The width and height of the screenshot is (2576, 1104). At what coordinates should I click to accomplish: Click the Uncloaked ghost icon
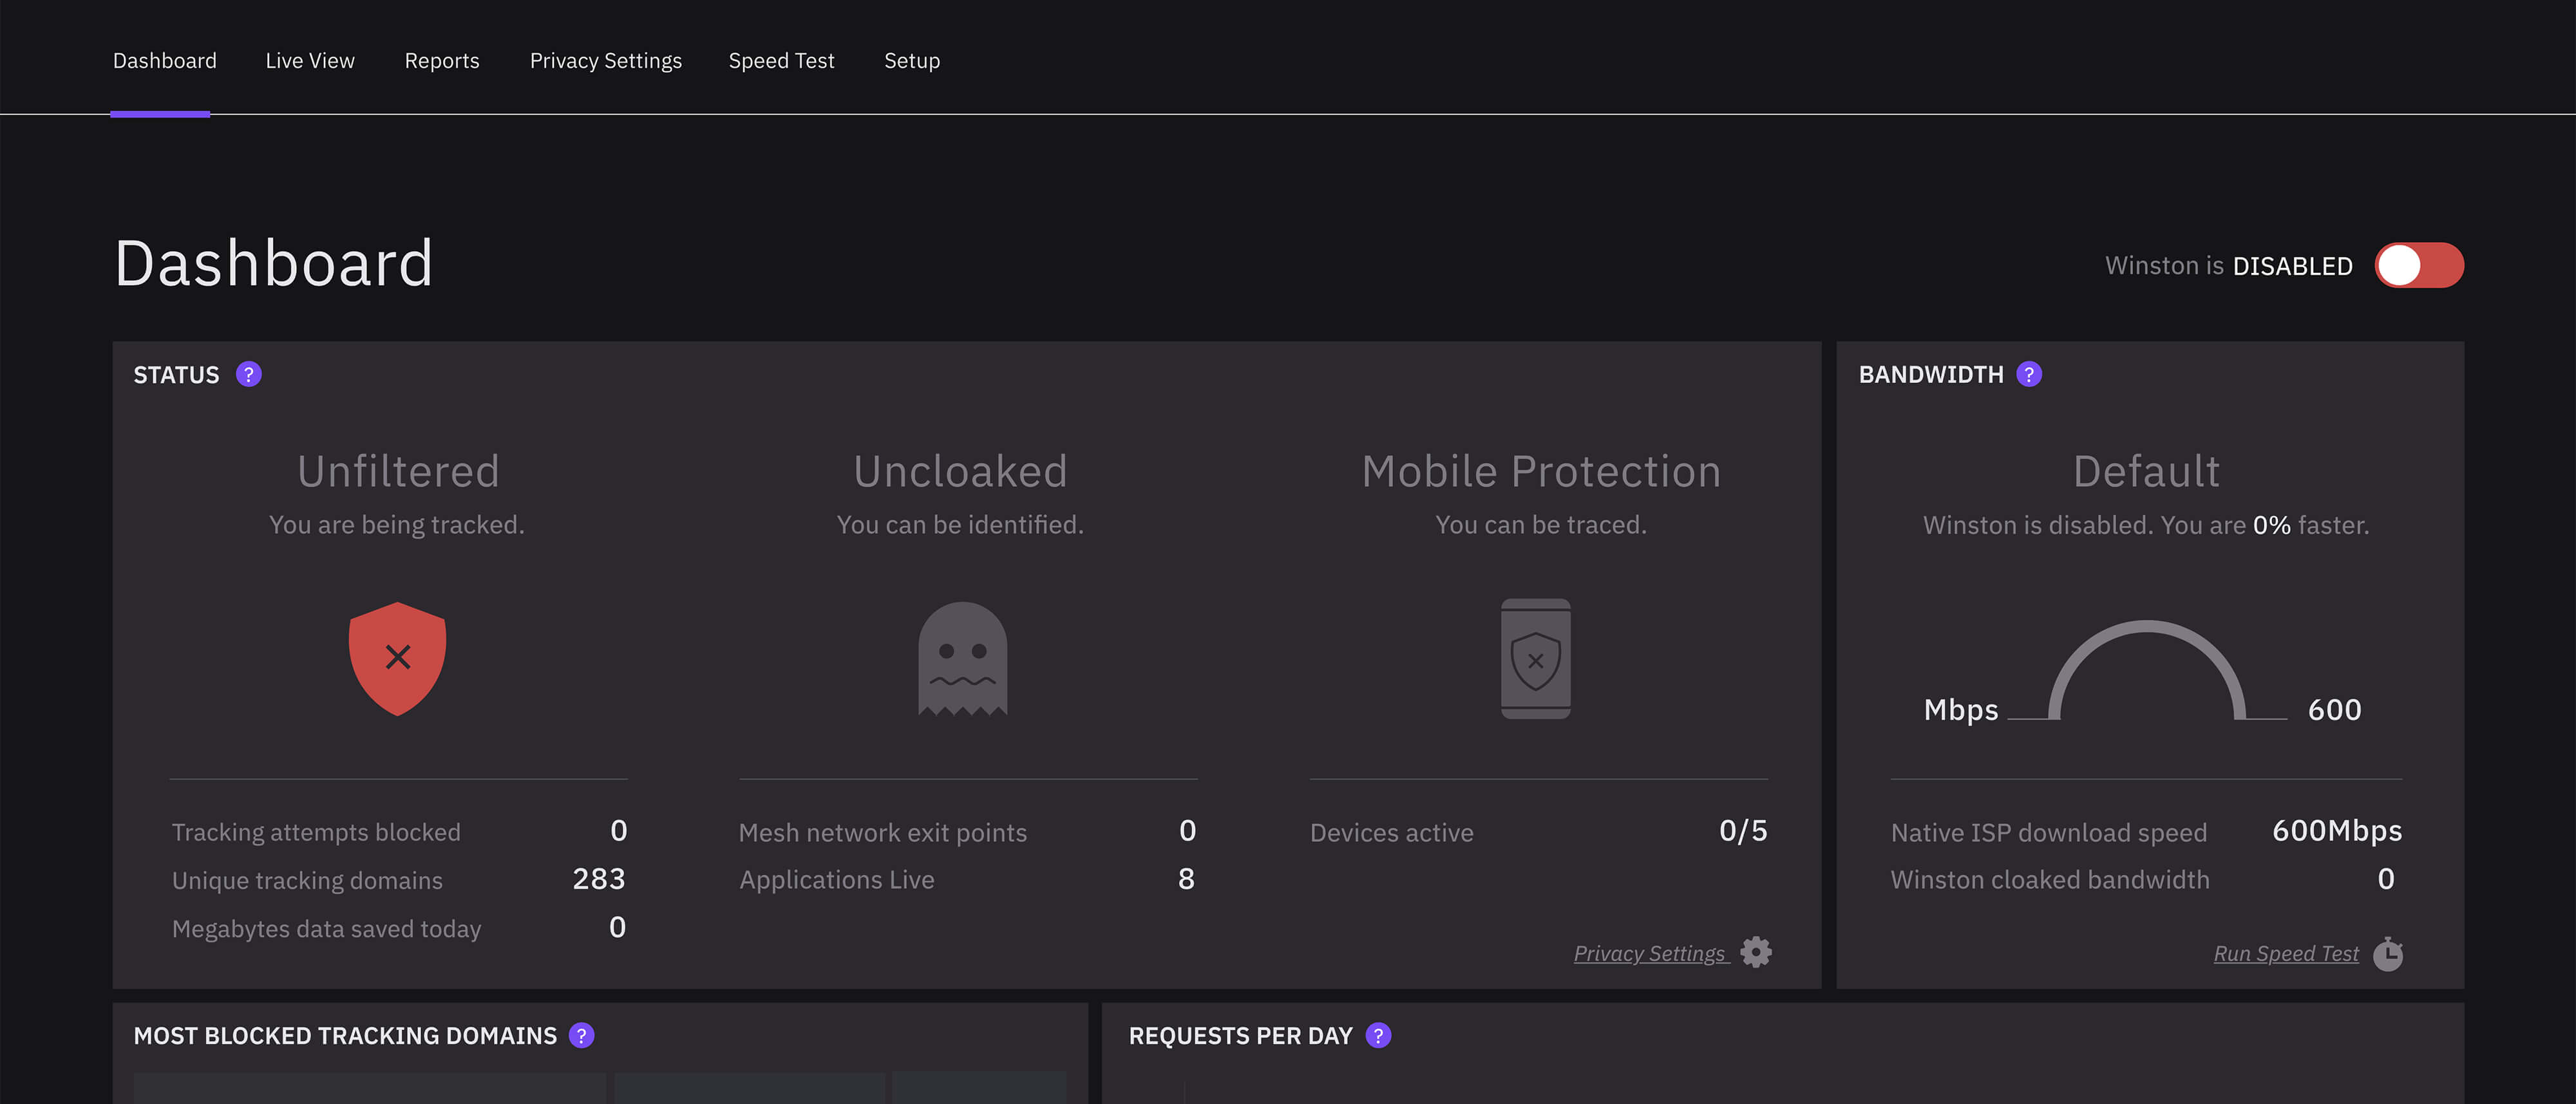(x=962, y=659)
